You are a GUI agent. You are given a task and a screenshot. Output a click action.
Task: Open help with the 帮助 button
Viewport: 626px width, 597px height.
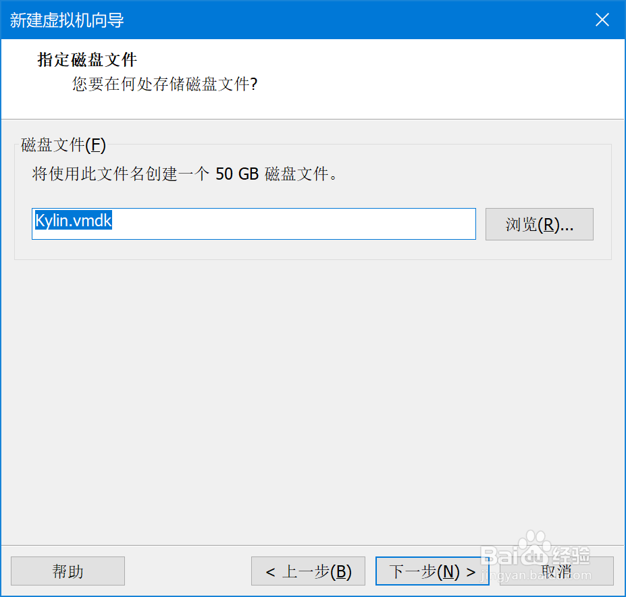[68, 571]
